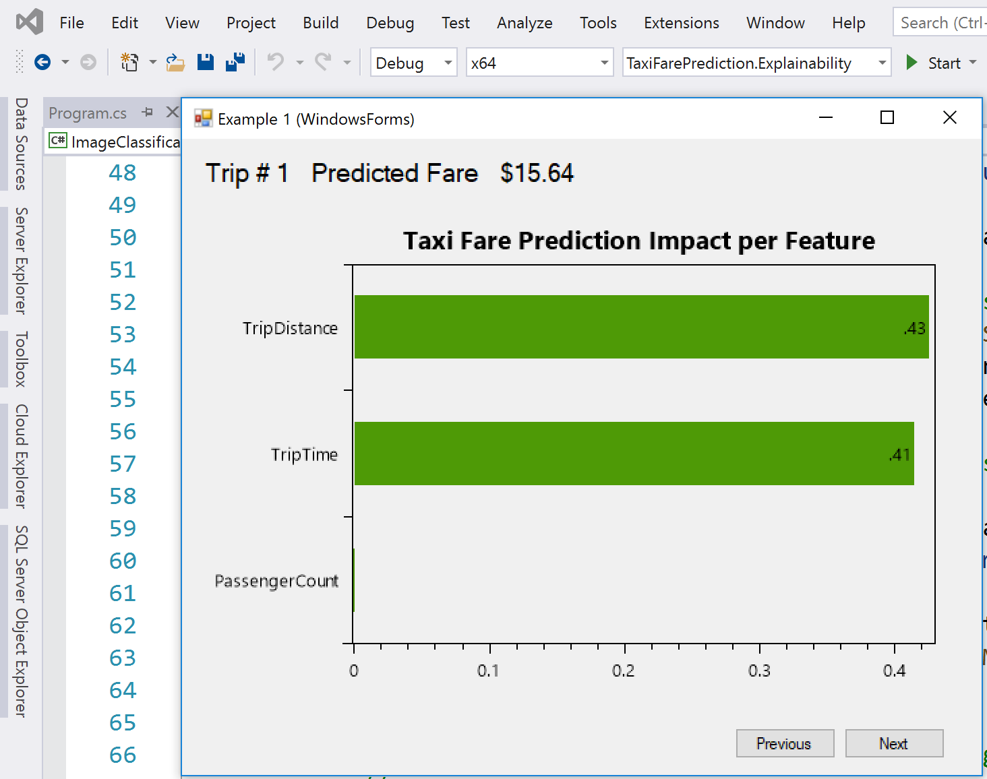Click the Navigate Backward arrow icon

(42, 63)
